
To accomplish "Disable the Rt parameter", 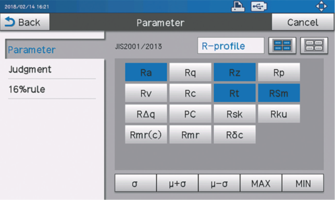I will point(234,93).
